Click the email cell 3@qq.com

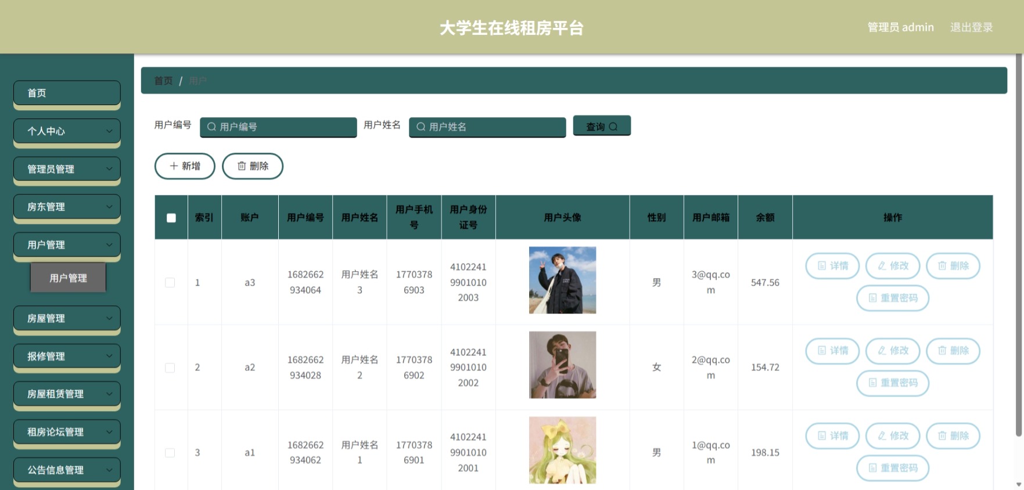pyautogui.click(x=711, y=283)
